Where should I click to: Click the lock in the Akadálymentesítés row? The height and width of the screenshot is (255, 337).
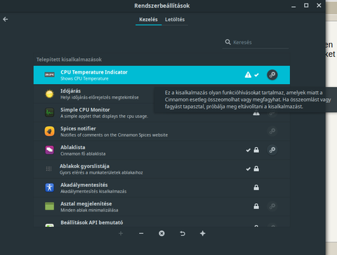pyautogui.click(x=256, y=187)
